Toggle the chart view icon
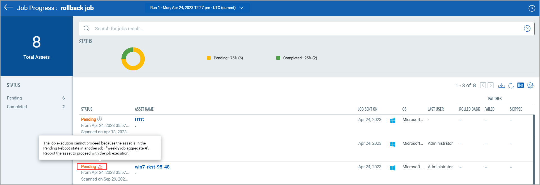 pyautogui.click(x=520, y=85)
